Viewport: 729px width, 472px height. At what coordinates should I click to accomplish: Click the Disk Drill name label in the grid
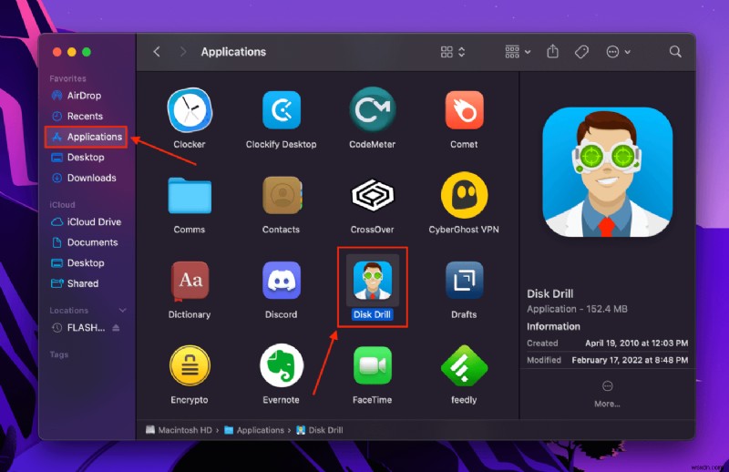[x=372, y=315]
